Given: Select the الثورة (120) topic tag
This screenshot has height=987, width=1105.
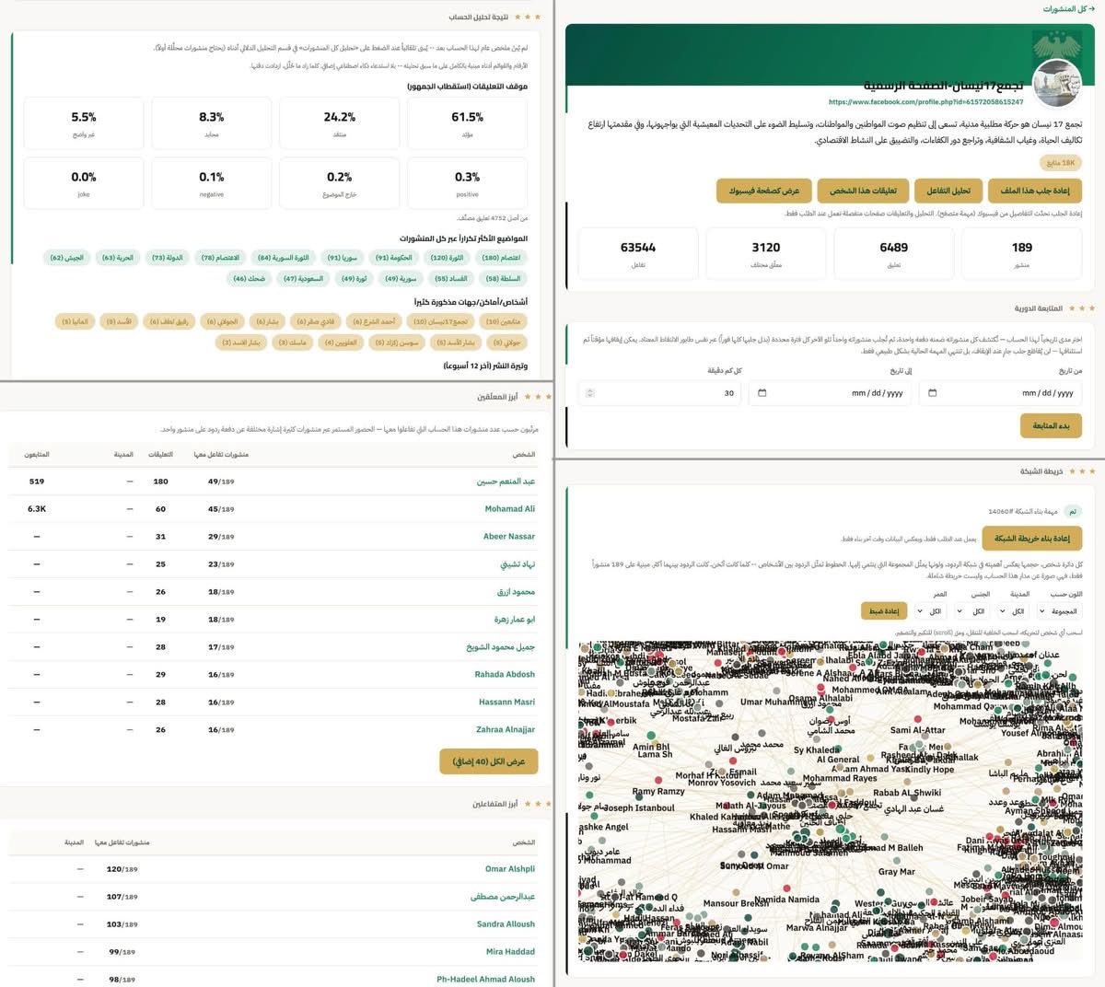Looking at the screenshot, I should (447, 258).
